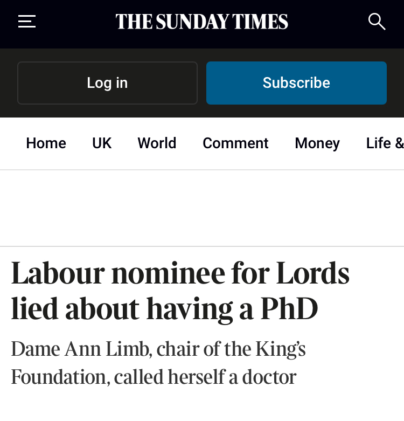This screenshot has height=421, width=404.
Task: Click the Dame Ann Limb subheading text
Action: [x=158, y=363]
